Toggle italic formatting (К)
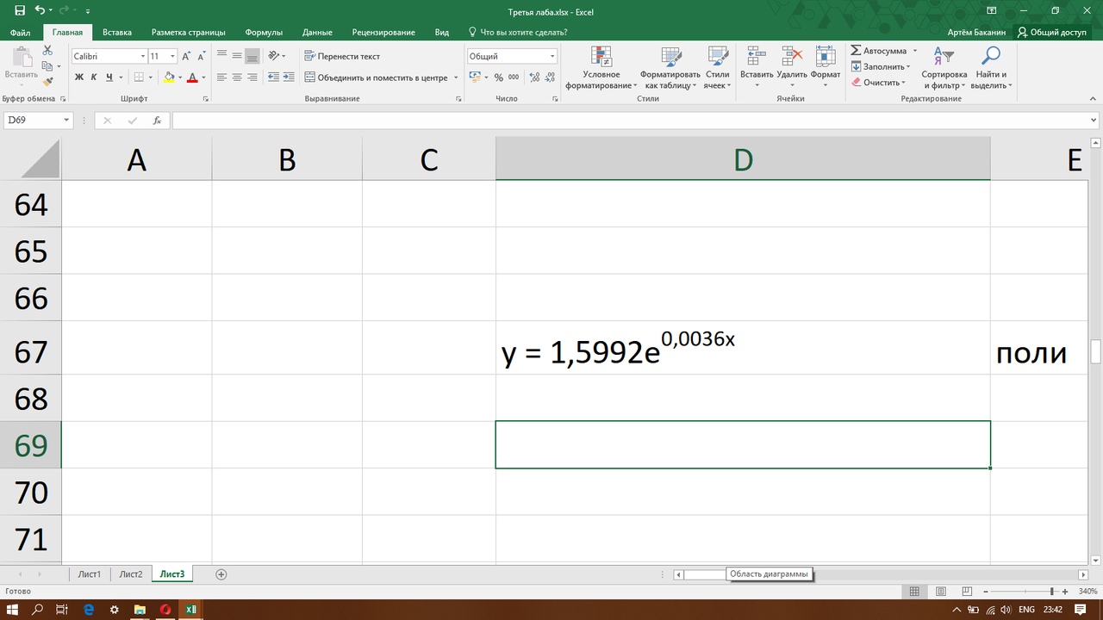1103x620 pixels. [x=94, y=77]
